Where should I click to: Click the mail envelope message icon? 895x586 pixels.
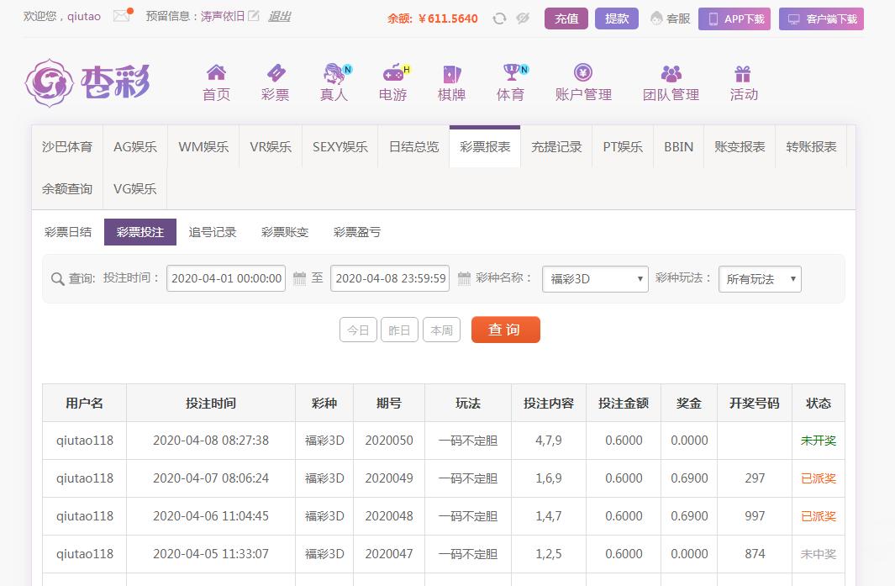[x=122, y=16]
